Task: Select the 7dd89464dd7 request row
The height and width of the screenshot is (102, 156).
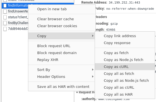Action: (x=15, y=29)
